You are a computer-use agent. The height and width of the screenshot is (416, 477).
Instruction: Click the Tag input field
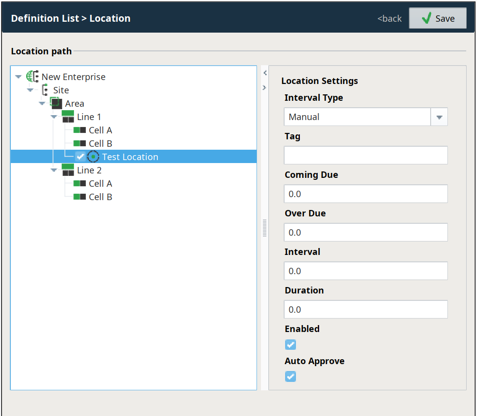coord(366,155)
